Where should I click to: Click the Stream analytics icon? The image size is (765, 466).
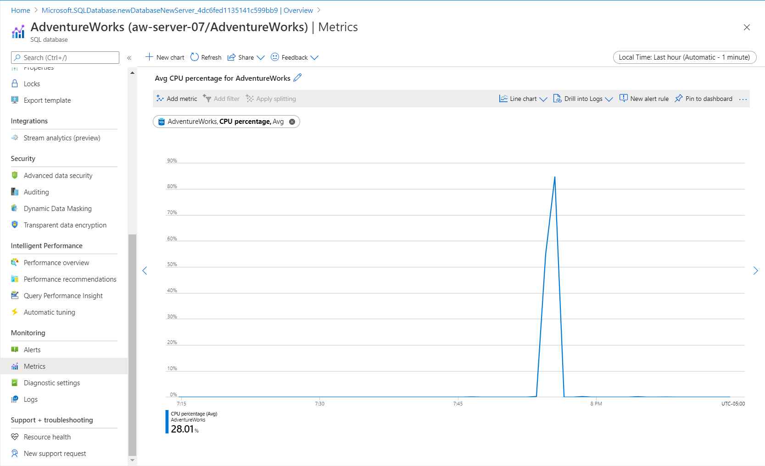(15, 138)
